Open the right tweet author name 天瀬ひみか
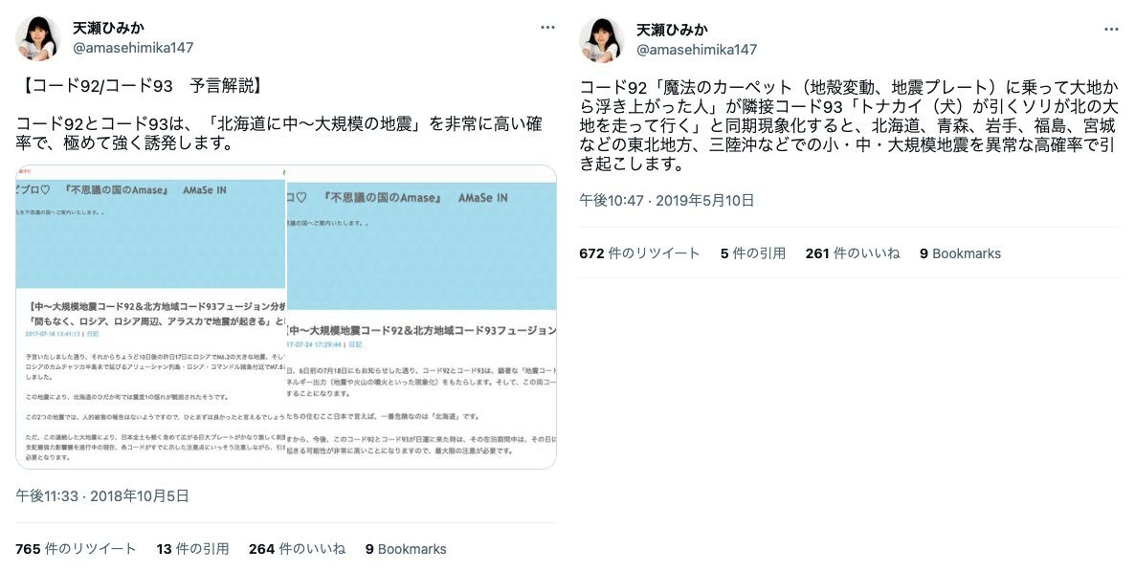The image size is (1135, 571). 673,30
